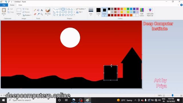The image size is (183, 103).
Task: Choose the Polygon shape
Action: point(69,9)
